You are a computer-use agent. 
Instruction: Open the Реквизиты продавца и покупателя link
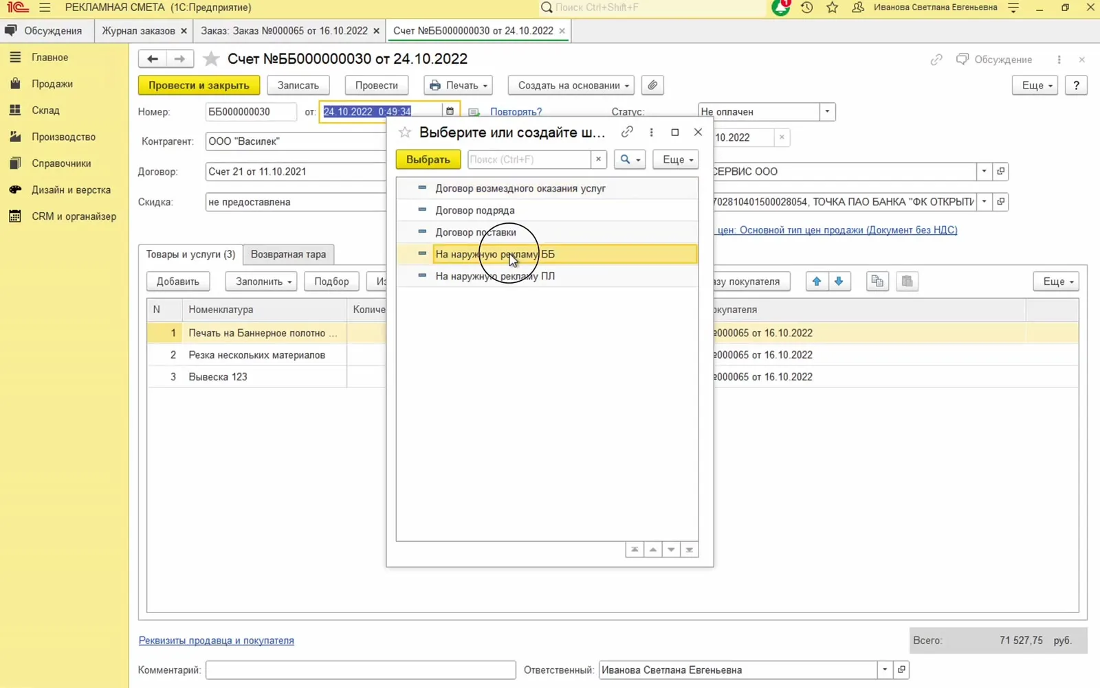click(217, 641)
